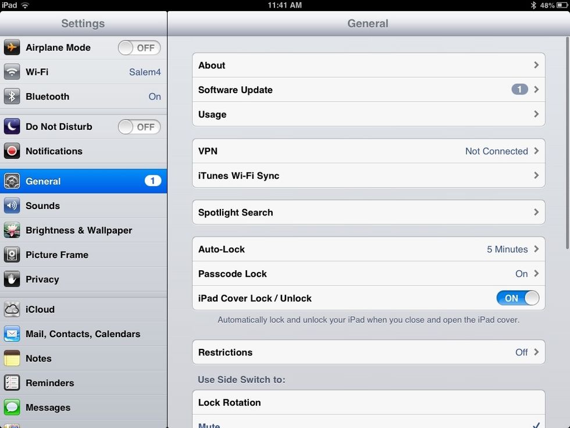Tap the General gear icon

tap(12, 181)
